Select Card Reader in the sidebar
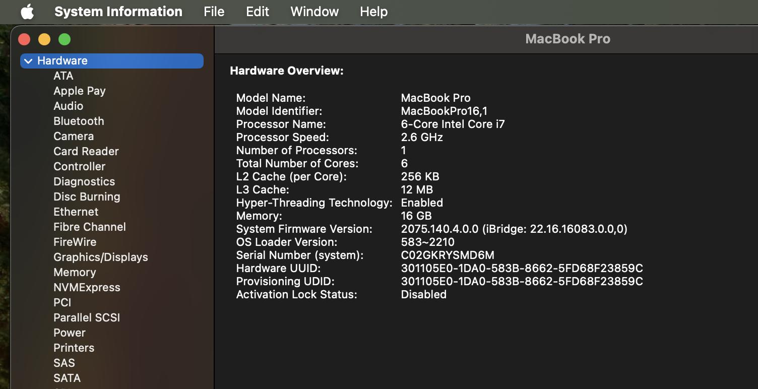Image resolution: width=758 pixels, height=389 pixels. click(86, 151)
